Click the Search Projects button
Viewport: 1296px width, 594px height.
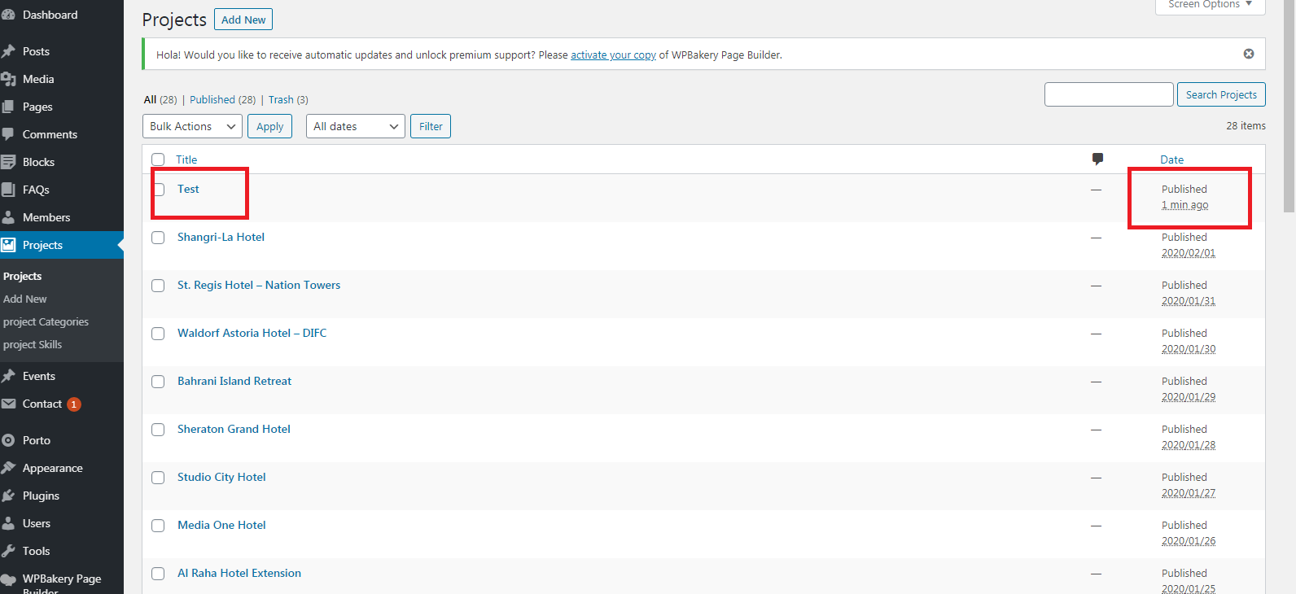coord(1221,94)
